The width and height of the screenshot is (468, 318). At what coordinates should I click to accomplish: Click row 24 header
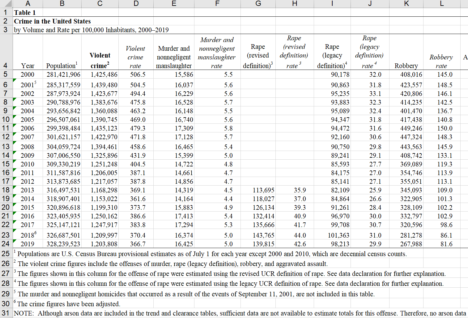(6, 244)
